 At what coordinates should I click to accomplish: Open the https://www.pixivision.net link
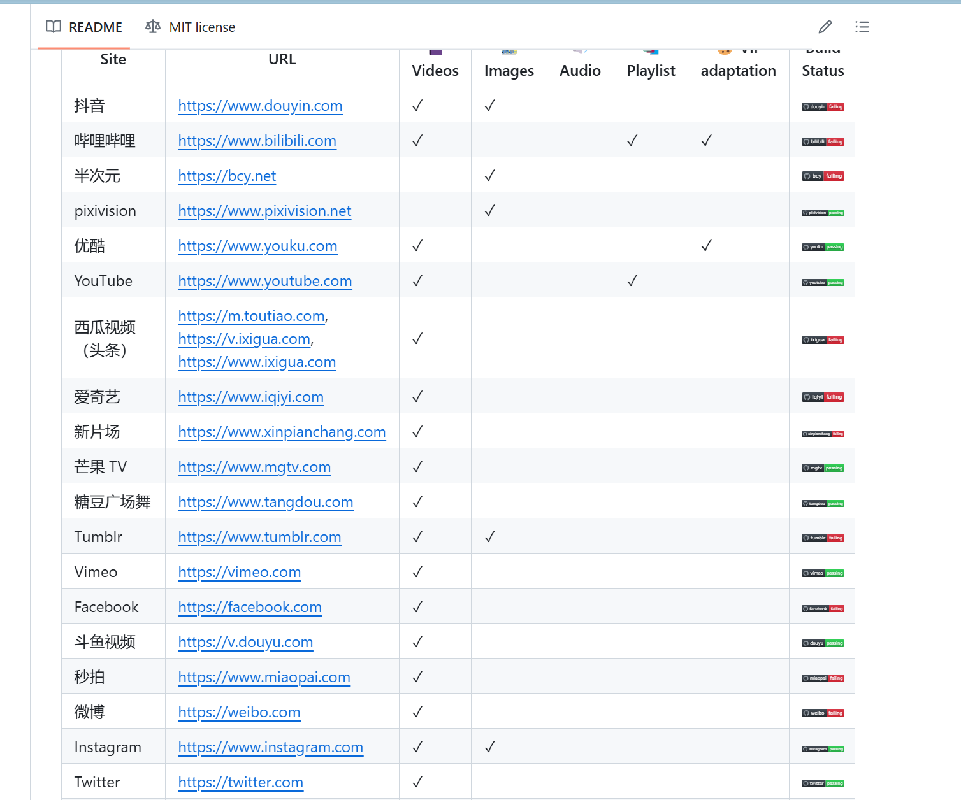click(264, 211)
